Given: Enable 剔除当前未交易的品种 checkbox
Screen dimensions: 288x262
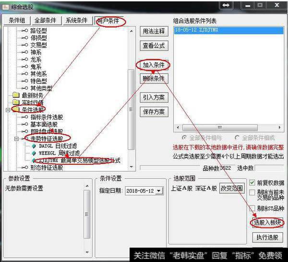Looking at the screenshot, I should tap(252, 193).
